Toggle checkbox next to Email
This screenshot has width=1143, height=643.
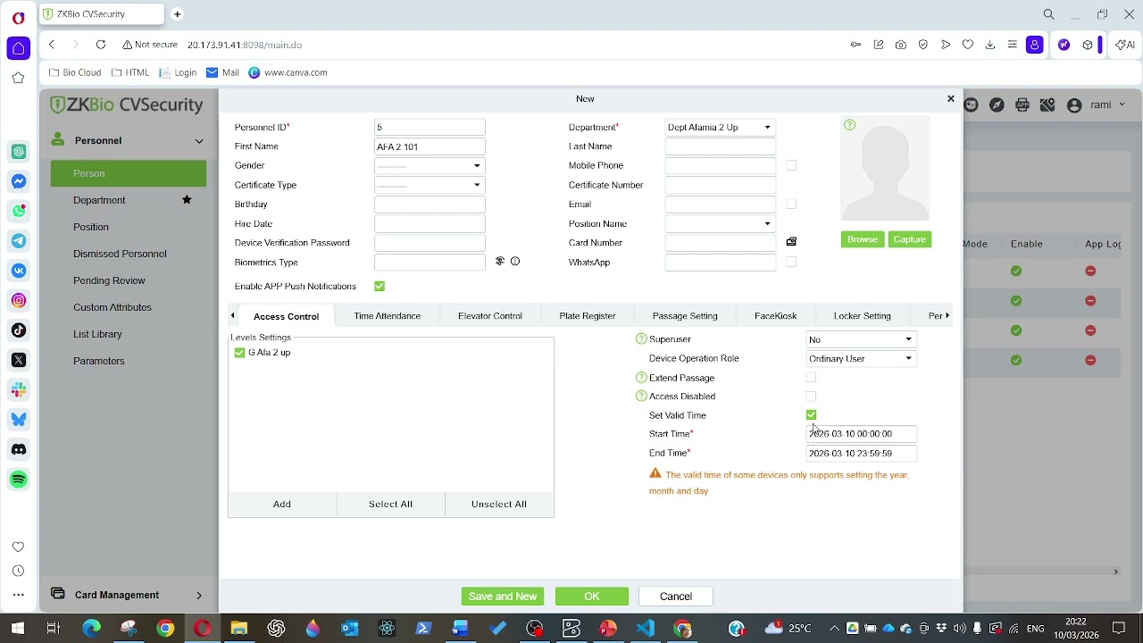[x=791, y=205]
